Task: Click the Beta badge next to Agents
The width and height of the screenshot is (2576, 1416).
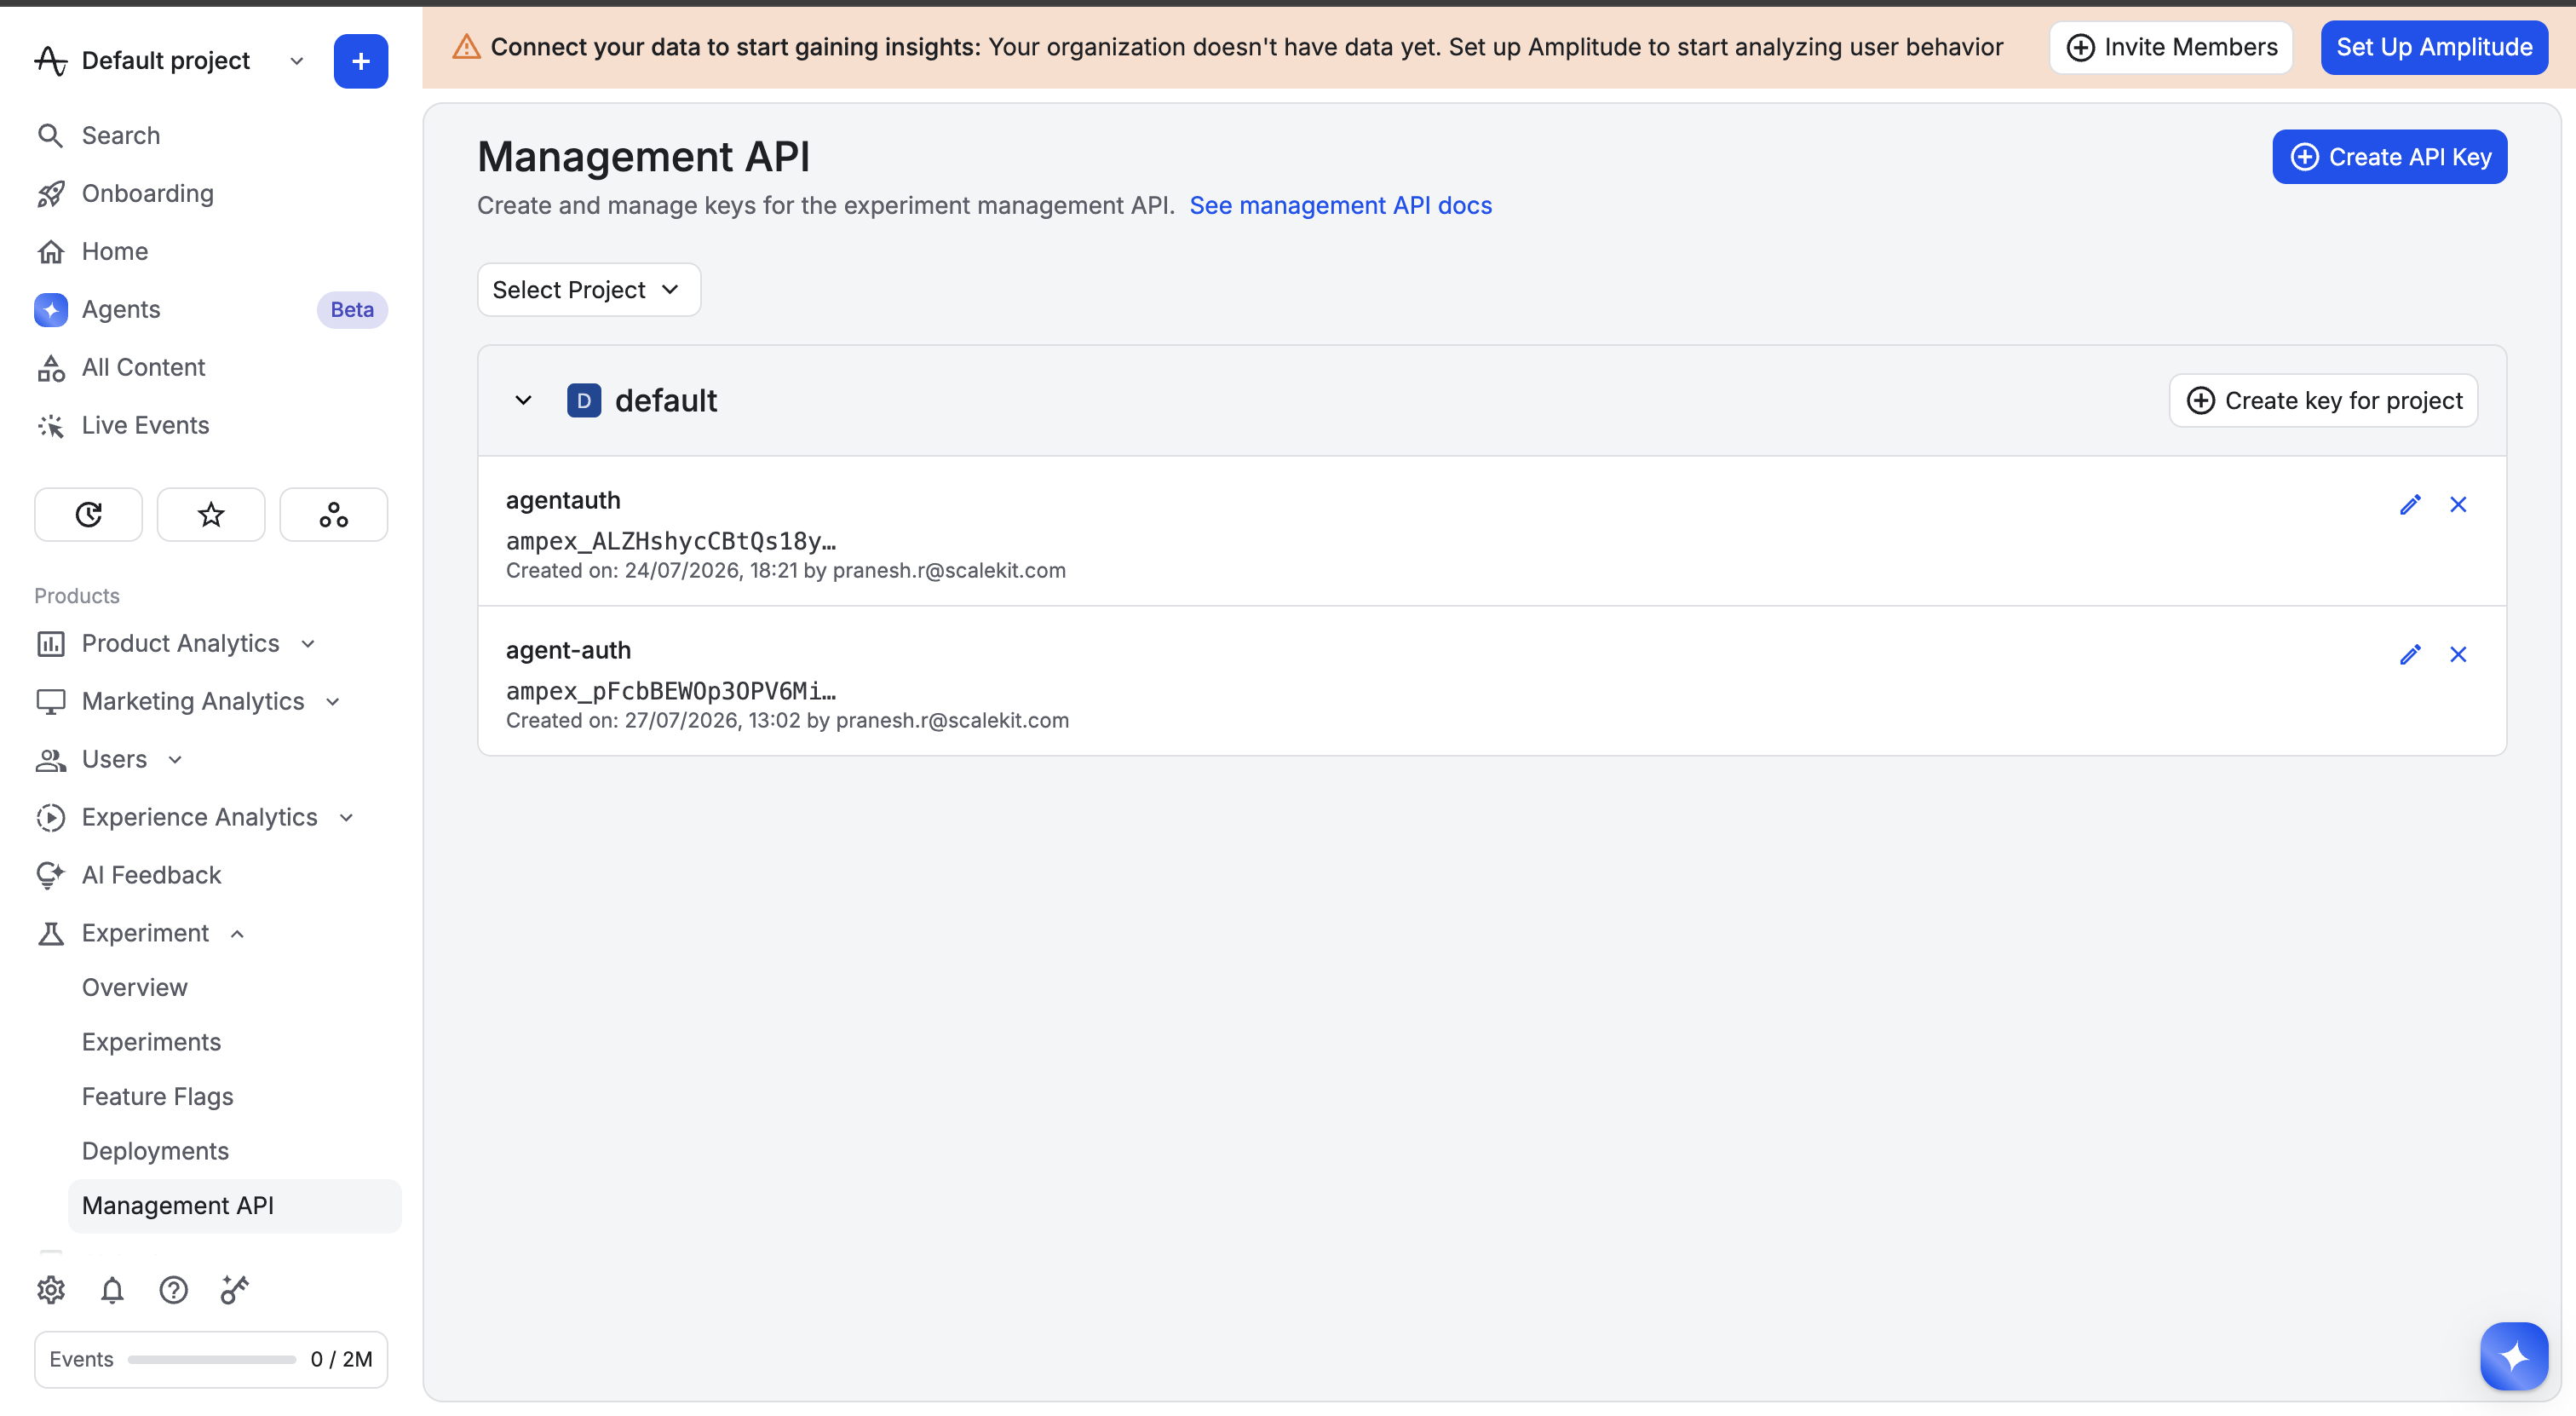Action: (352, 309)
